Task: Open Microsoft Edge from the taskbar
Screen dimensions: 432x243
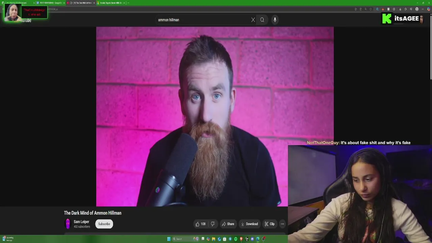Action: [x=258, y=239]
